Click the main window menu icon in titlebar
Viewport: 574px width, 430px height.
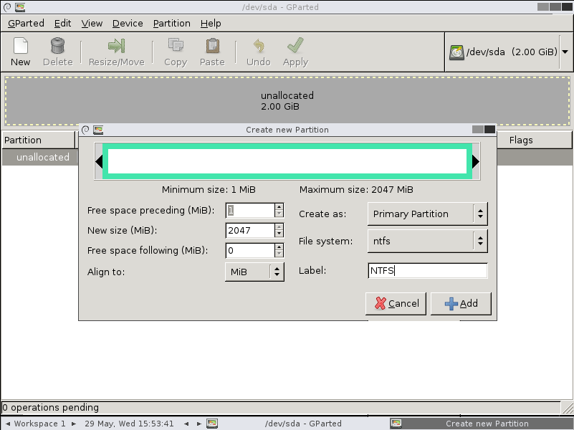tap(7, 7)
